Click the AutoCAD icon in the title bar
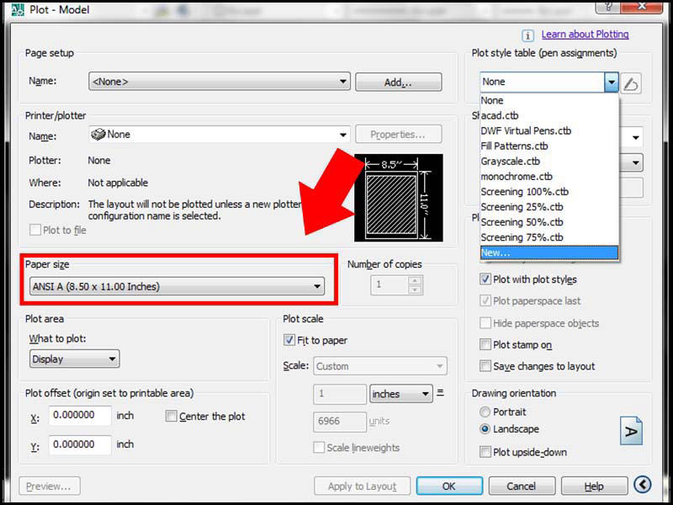 (x=17, y=9)
